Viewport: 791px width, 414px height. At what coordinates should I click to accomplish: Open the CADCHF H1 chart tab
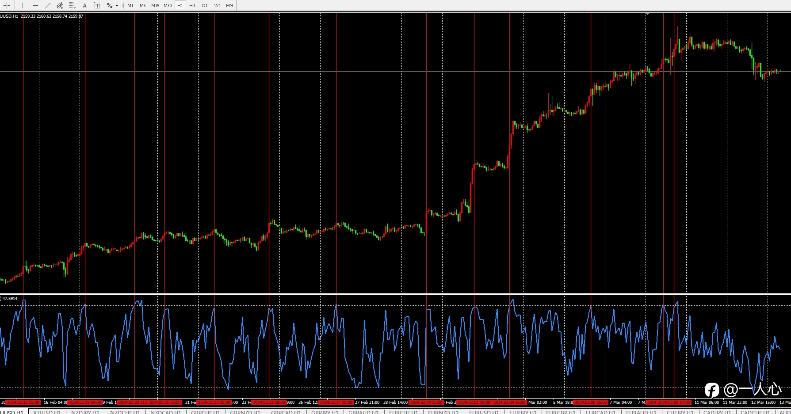pyautogui.click(x=755, y=412)
